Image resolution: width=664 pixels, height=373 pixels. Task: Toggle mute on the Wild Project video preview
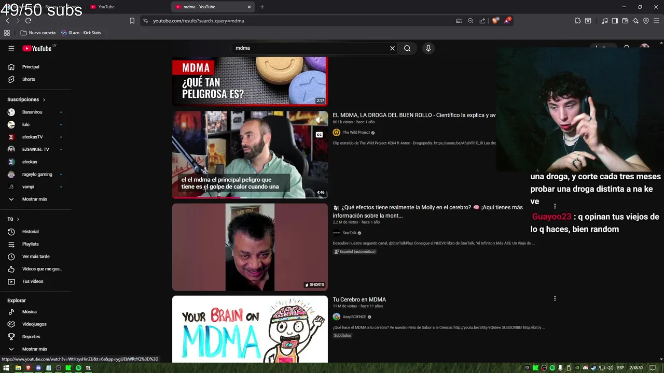[320, 120]
